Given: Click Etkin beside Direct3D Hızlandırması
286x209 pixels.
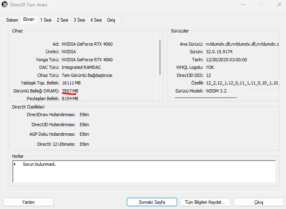Looking at the screenshot, I should (84, 125).
